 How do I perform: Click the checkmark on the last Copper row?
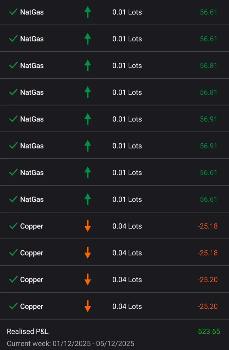[x=13, y=306]
